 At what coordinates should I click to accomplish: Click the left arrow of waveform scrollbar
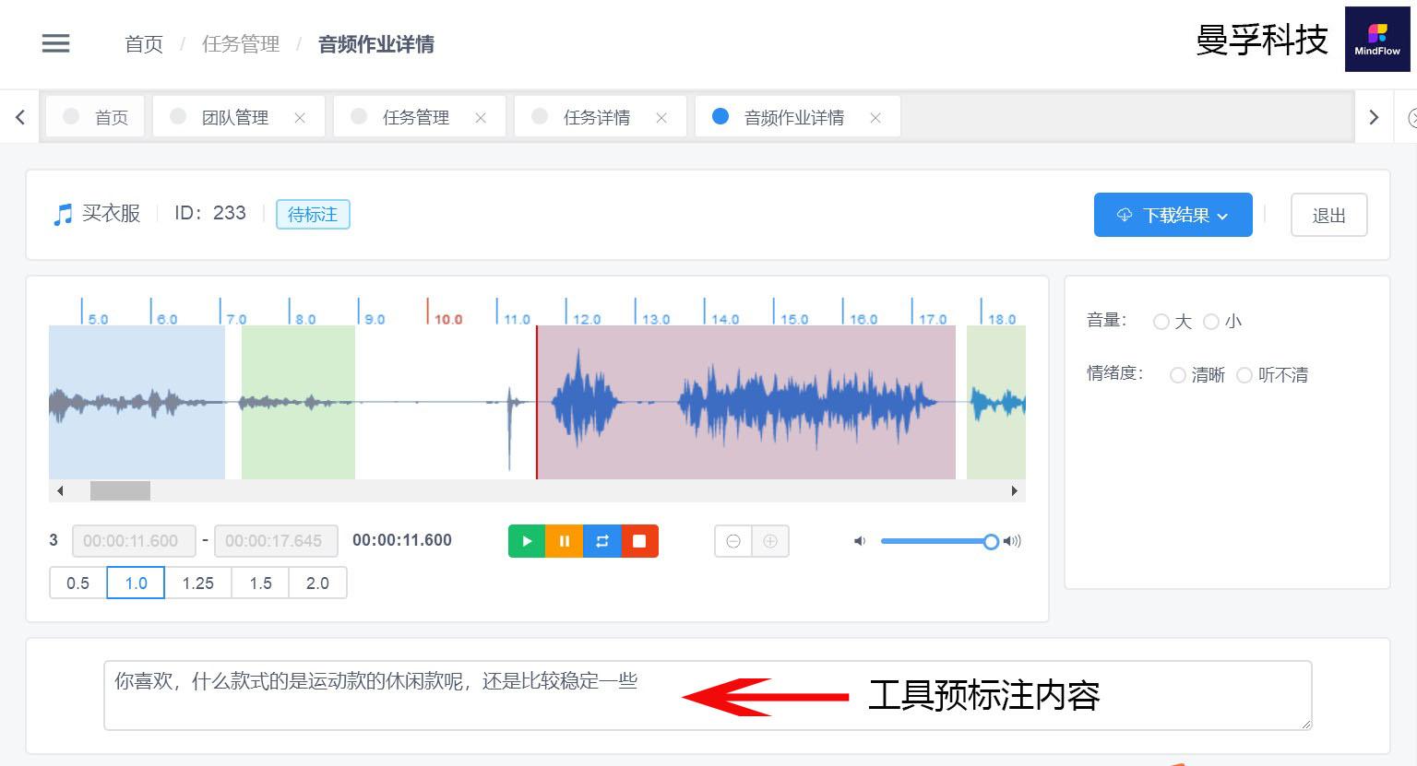click(x=60, y=490)
